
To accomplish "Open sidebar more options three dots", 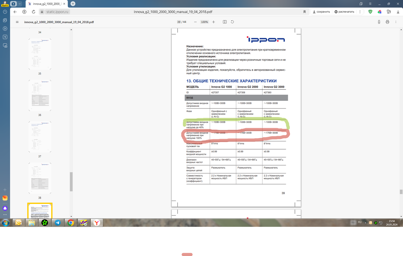I will pos(5,215).
